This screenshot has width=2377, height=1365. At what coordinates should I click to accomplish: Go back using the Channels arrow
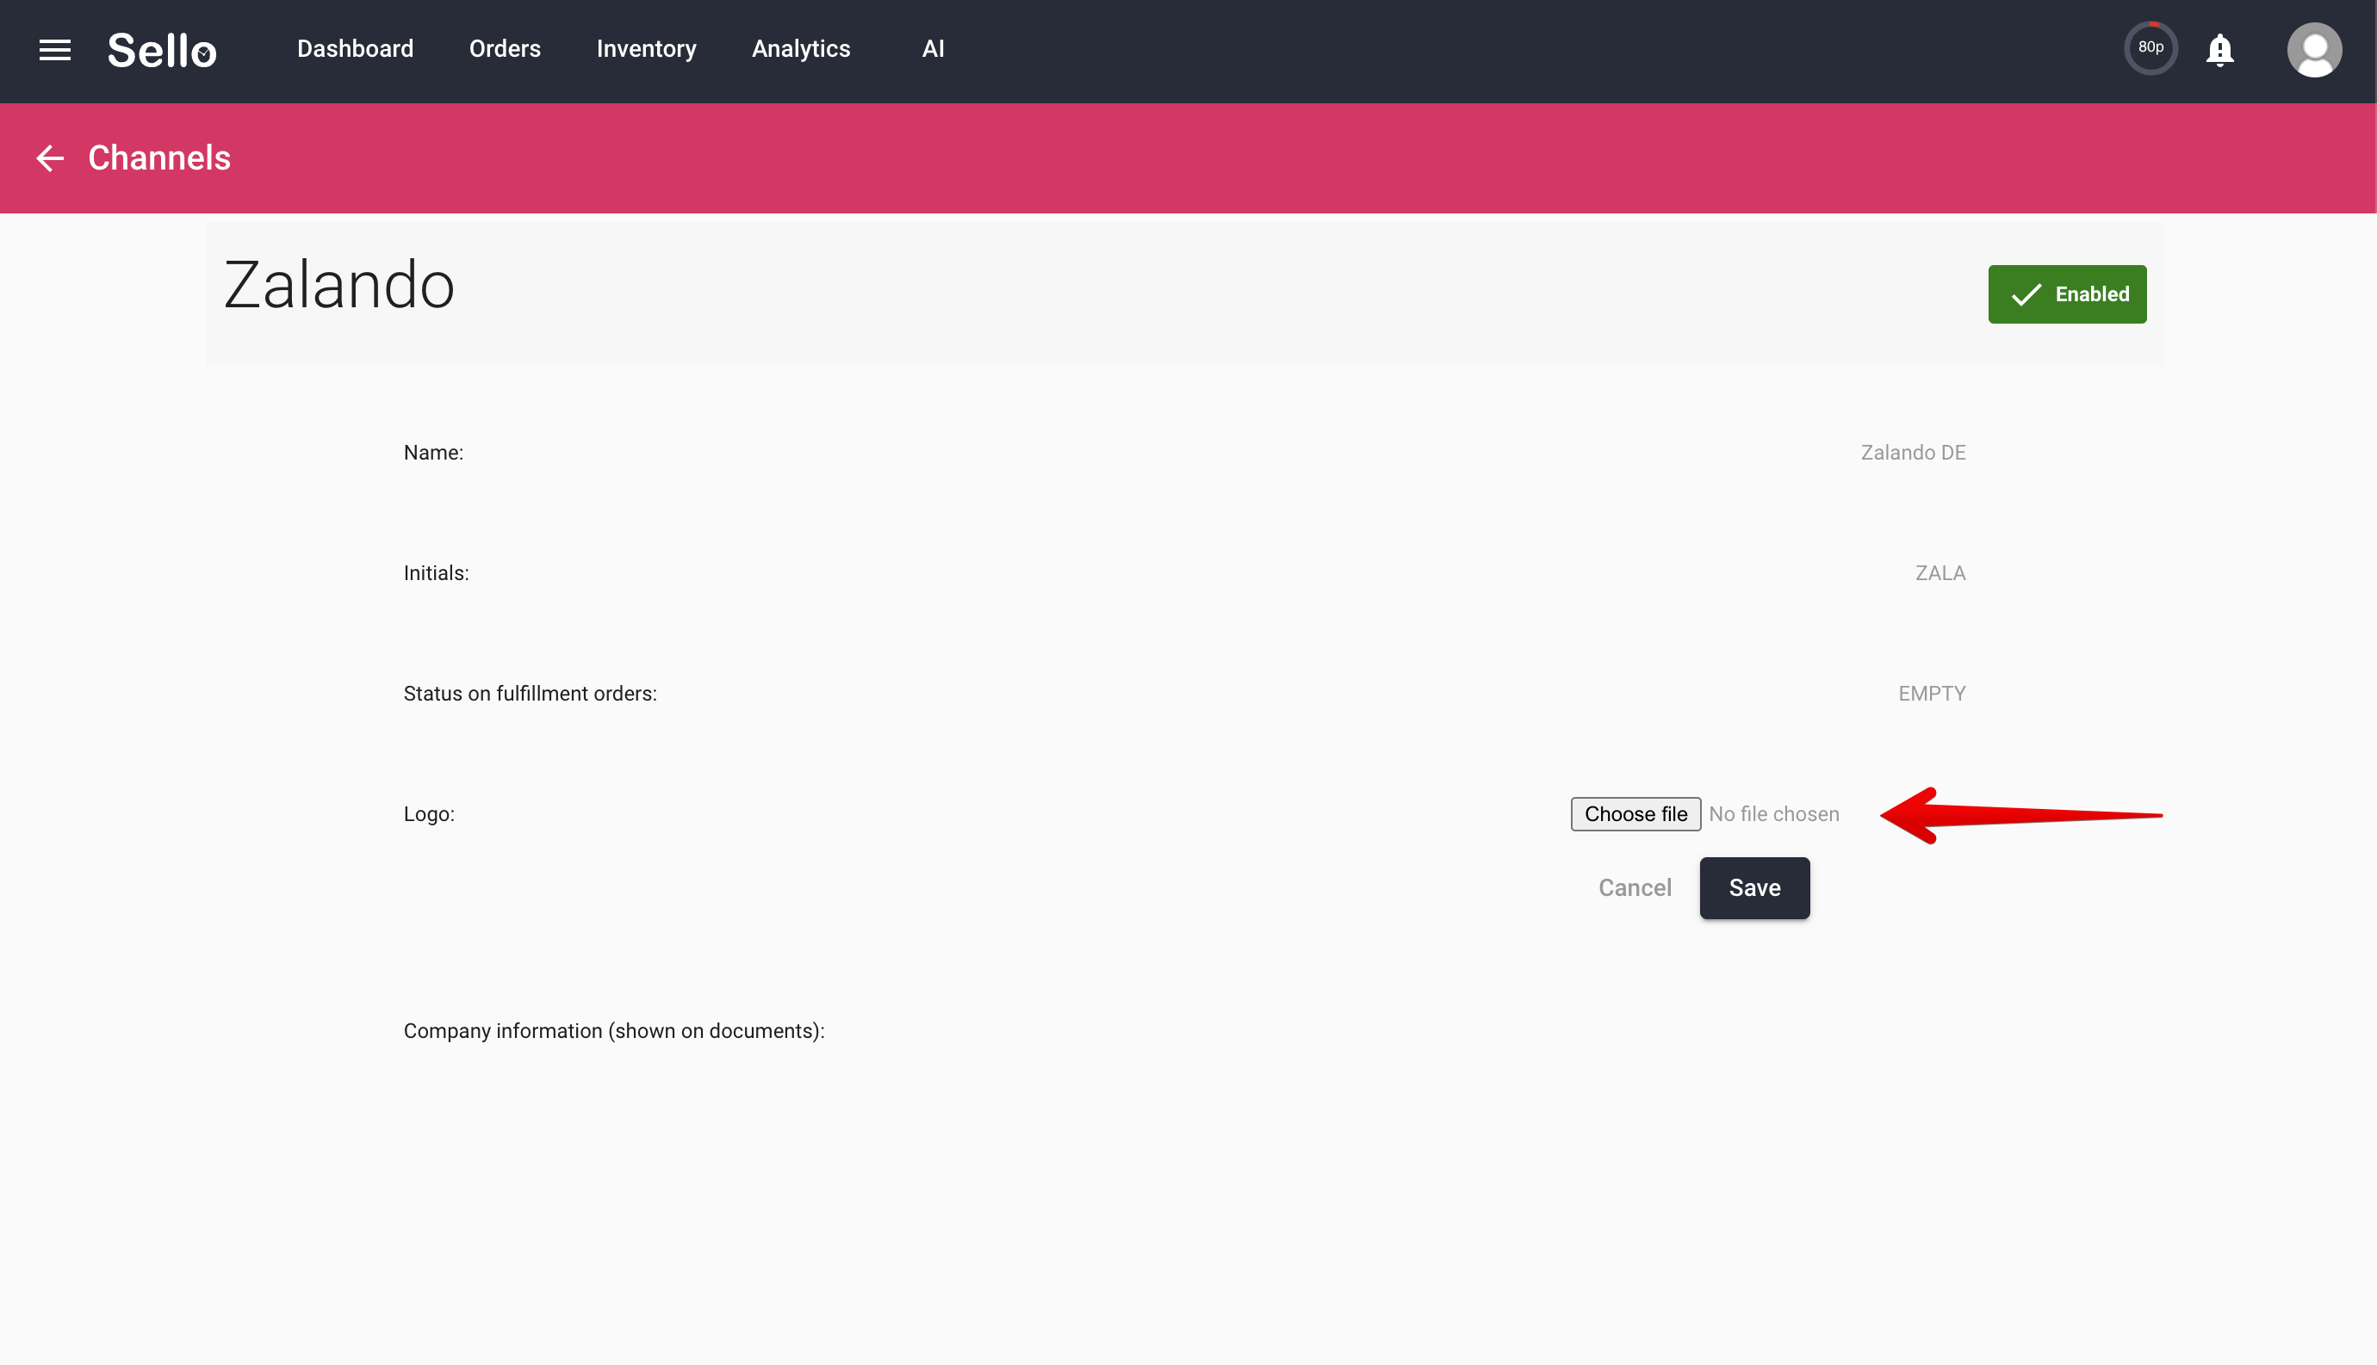(50, 158)
